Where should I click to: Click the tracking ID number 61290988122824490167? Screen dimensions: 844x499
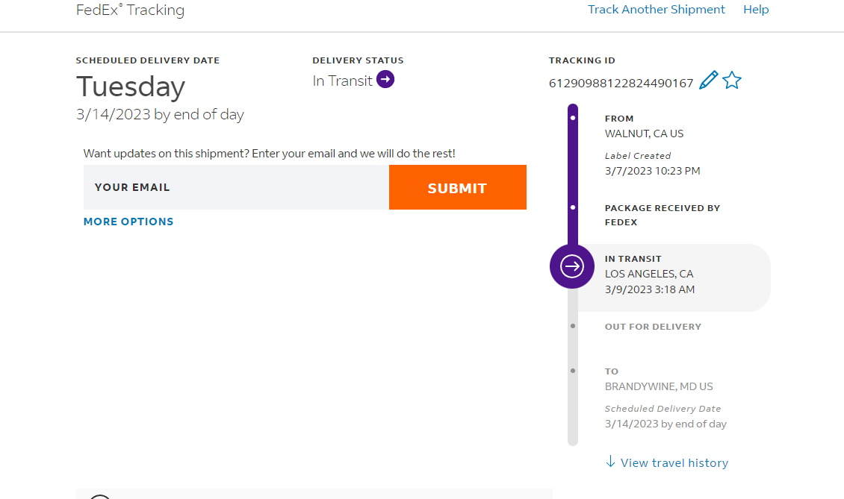[x=621, y=83]
